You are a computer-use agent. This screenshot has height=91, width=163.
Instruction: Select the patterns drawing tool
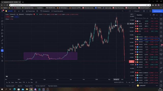coord(2,30)
